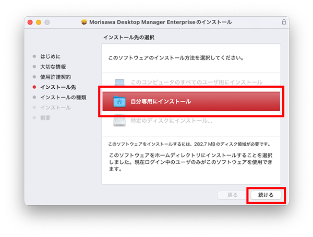Image resolution: width=313 pixels, height=237 pixels.
Task: Click the window title text
Action: point(161,22)
